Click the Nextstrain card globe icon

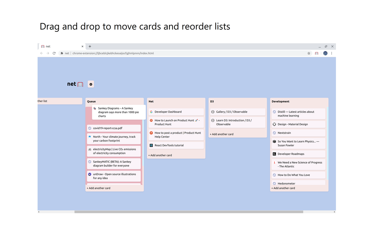(274, 133)
